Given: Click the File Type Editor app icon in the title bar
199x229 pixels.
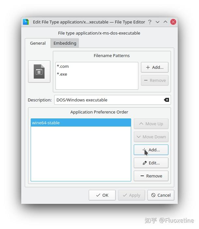Looking at the screenshot, I should (26, 22).
